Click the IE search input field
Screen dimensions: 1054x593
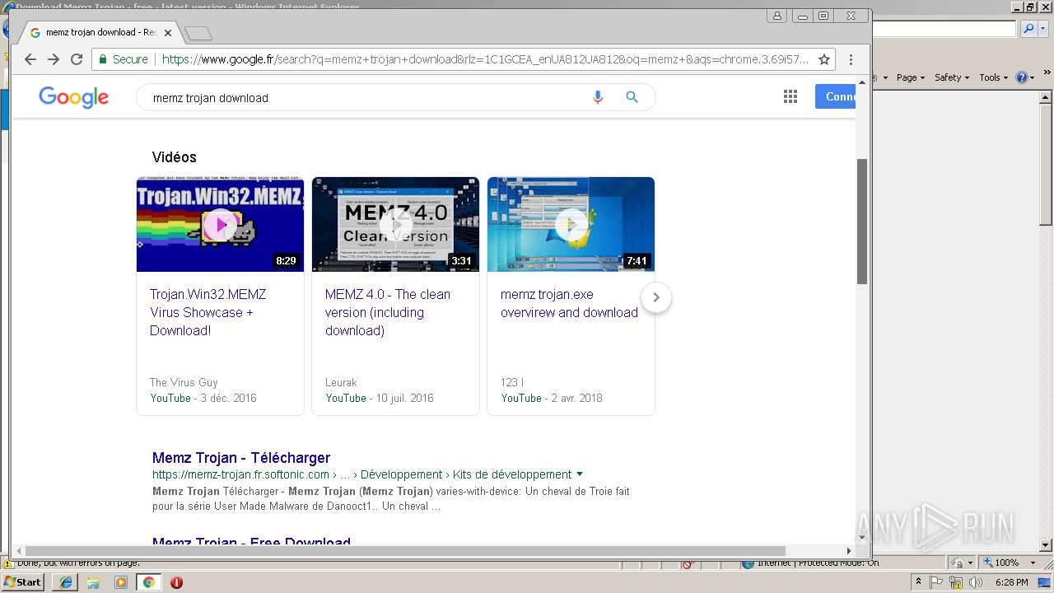coord(944,29)
